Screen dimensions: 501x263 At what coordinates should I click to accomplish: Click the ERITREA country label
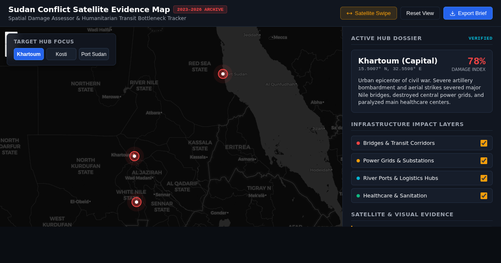[x=238, y=147]
